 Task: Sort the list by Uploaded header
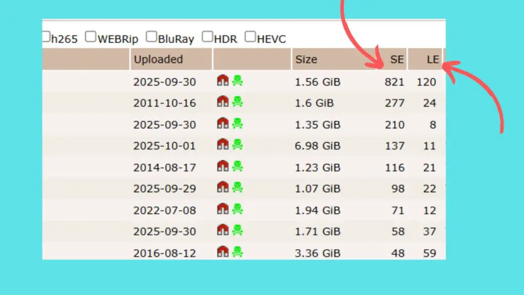pos(158,59)
